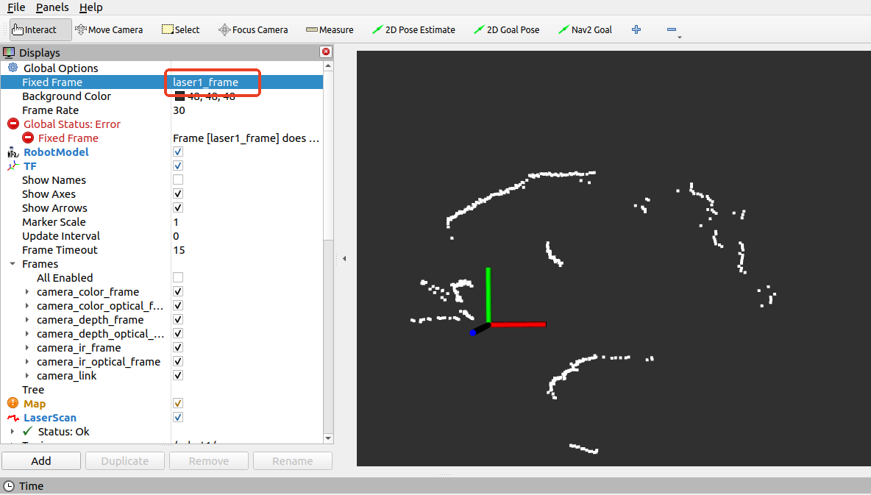Click the Global Status error icon
The width and height of the screenshot is (871, 495).
[13, 124]
